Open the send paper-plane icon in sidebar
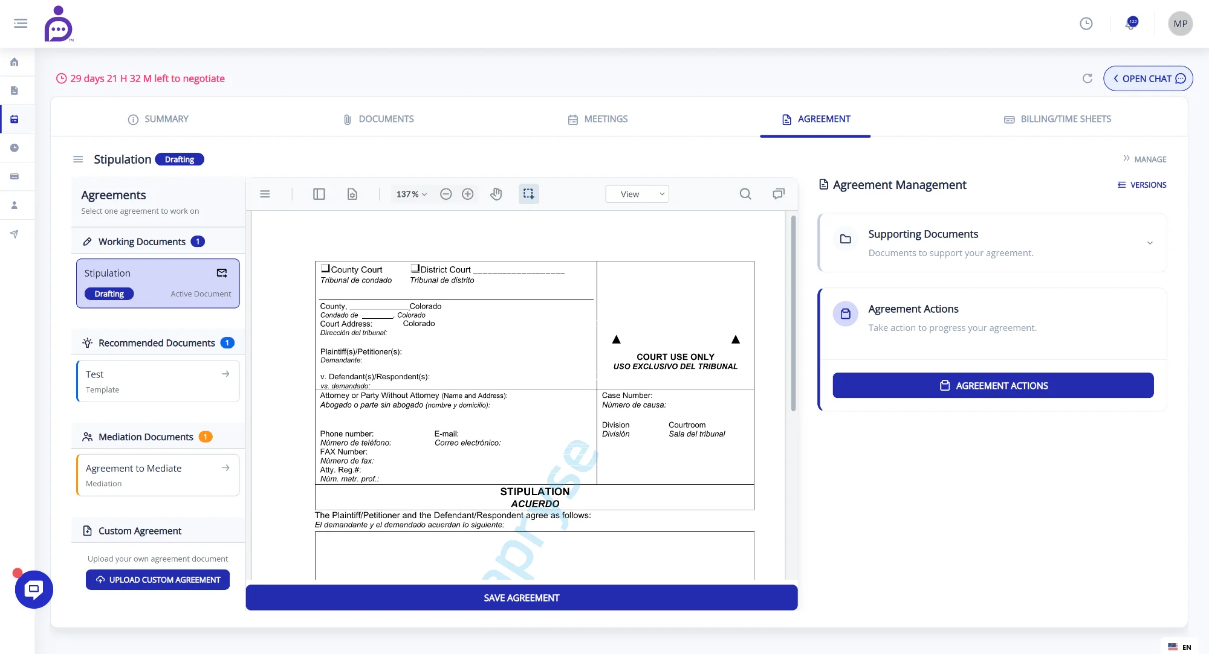The width and height of the screenshot is (1209, 654). (13, 234)
